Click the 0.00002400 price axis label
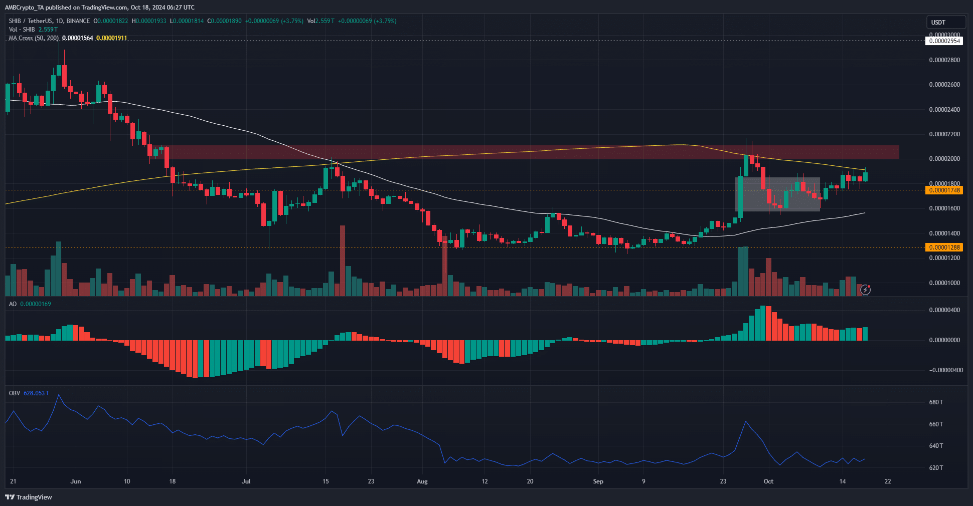Screen dimensions: 973x506 [944, 110]
